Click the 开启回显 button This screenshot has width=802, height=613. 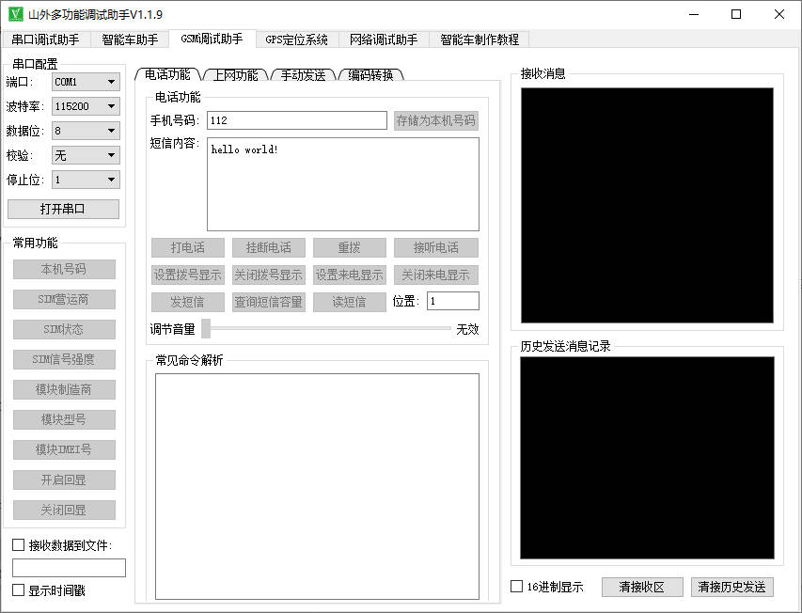click(64, 480)
